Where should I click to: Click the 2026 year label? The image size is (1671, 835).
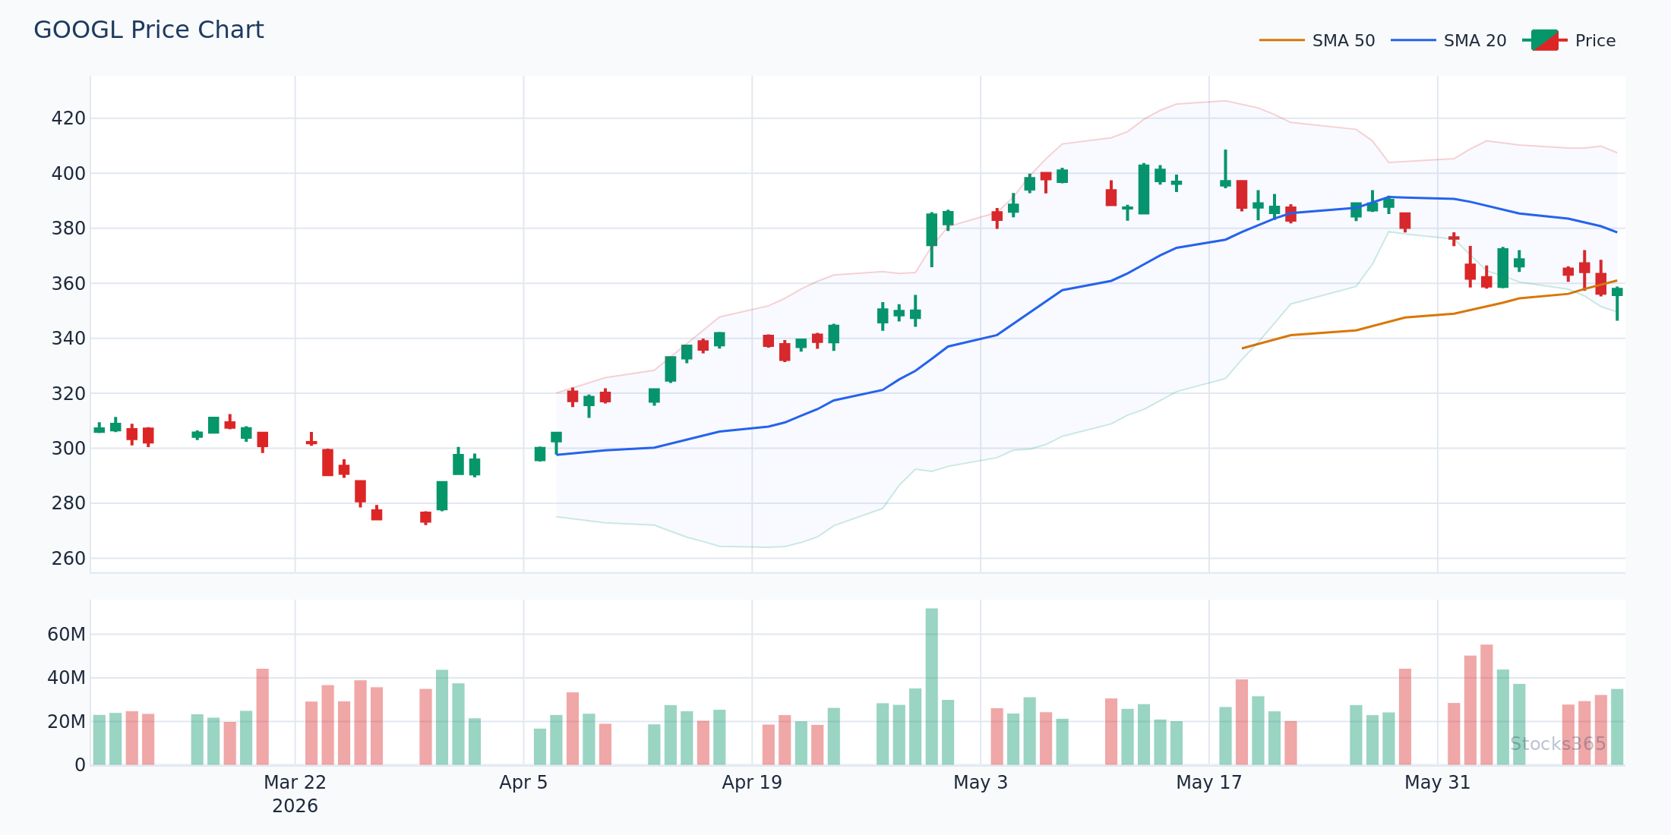(x=295, y=806)
